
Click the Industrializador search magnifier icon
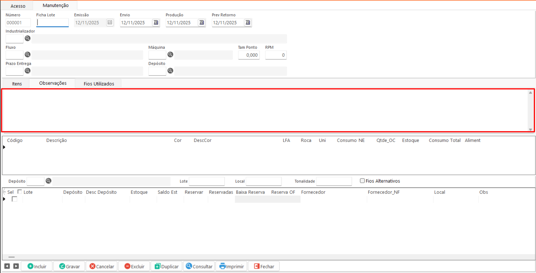(27, 38)
